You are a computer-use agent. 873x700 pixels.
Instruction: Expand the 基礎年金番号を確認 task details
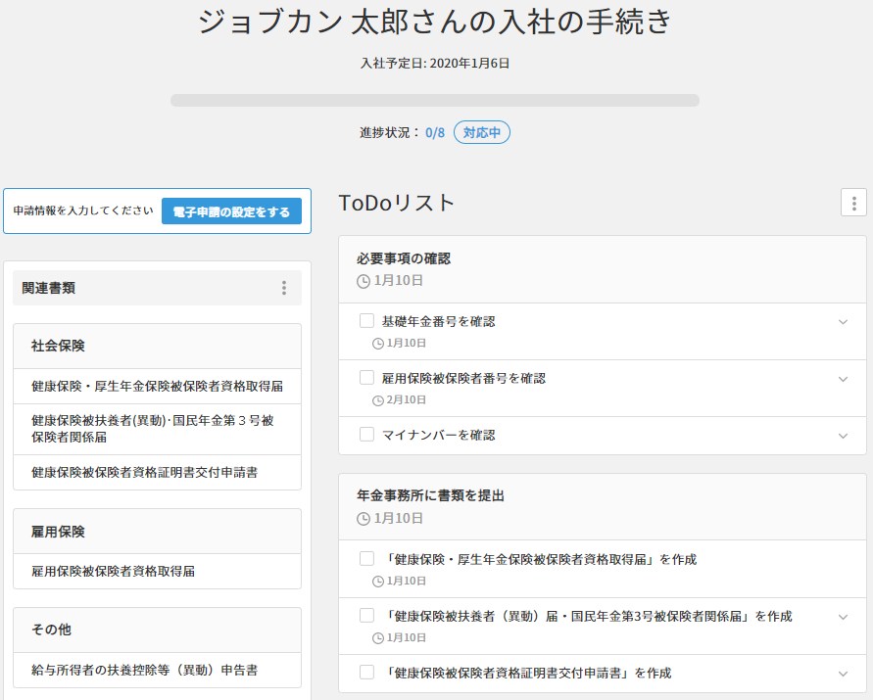click(x=843, y=322)
